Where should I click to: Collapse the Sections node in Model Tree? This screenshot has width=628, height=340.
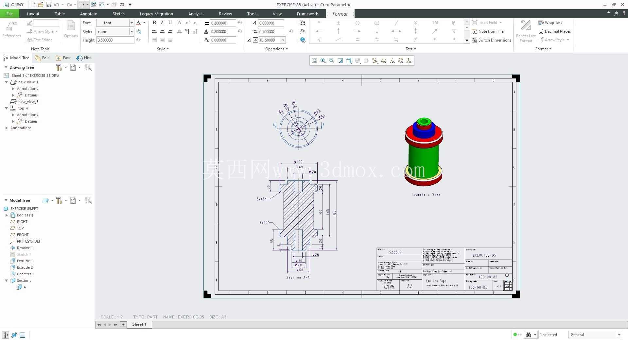tap(6, 280)
